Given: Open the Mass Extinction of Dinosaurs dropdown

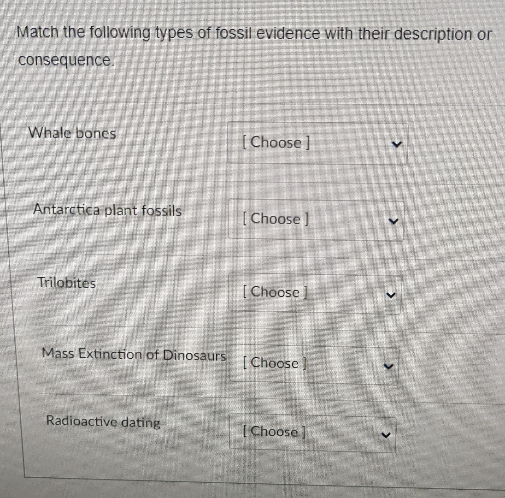Looking at the screenshot, I should [313, 364].
